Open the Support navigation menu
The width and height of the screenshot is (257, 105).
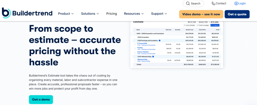159,14
